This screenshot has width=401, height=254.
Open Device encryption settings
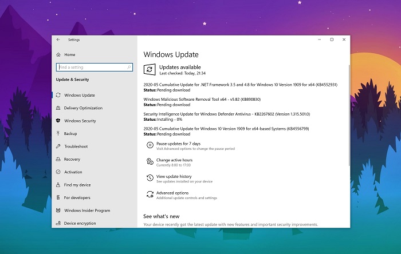tap(80, 223)
